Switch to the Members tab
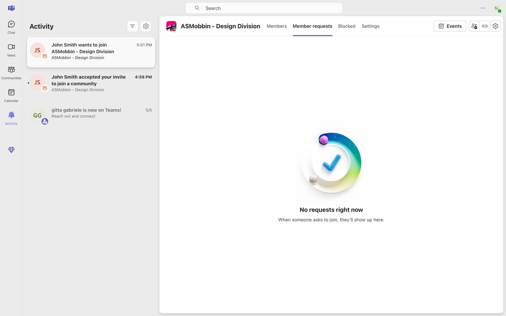This screenshot has width=506, height=316. (276, 26)
